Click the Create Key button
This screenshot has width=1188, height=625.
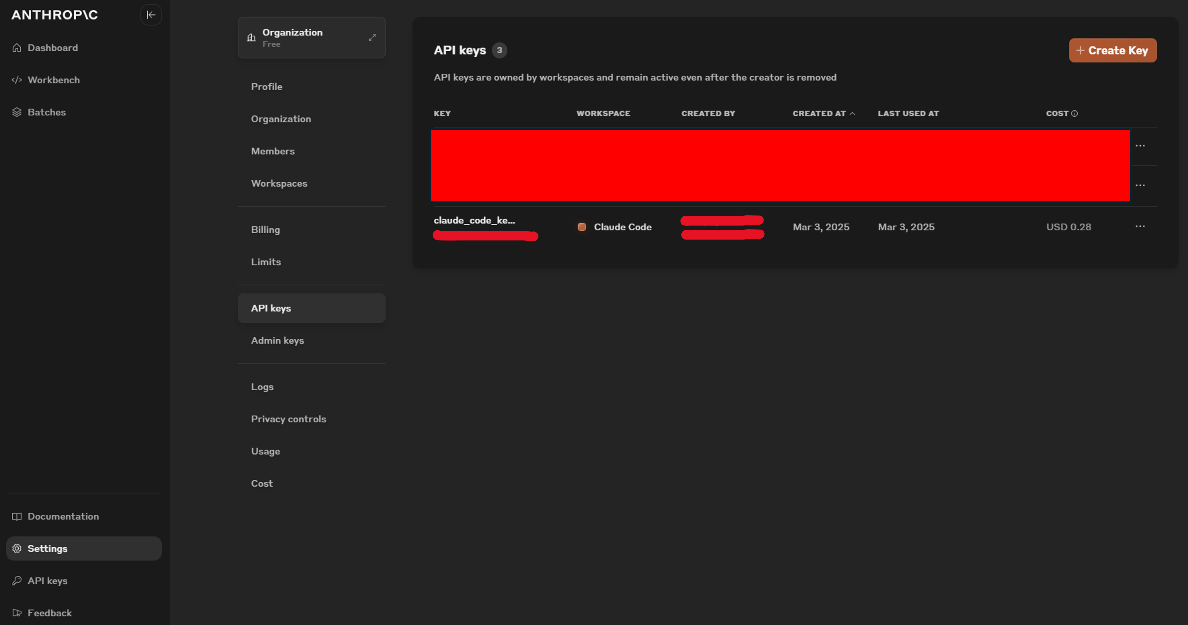click(1112, 50)
